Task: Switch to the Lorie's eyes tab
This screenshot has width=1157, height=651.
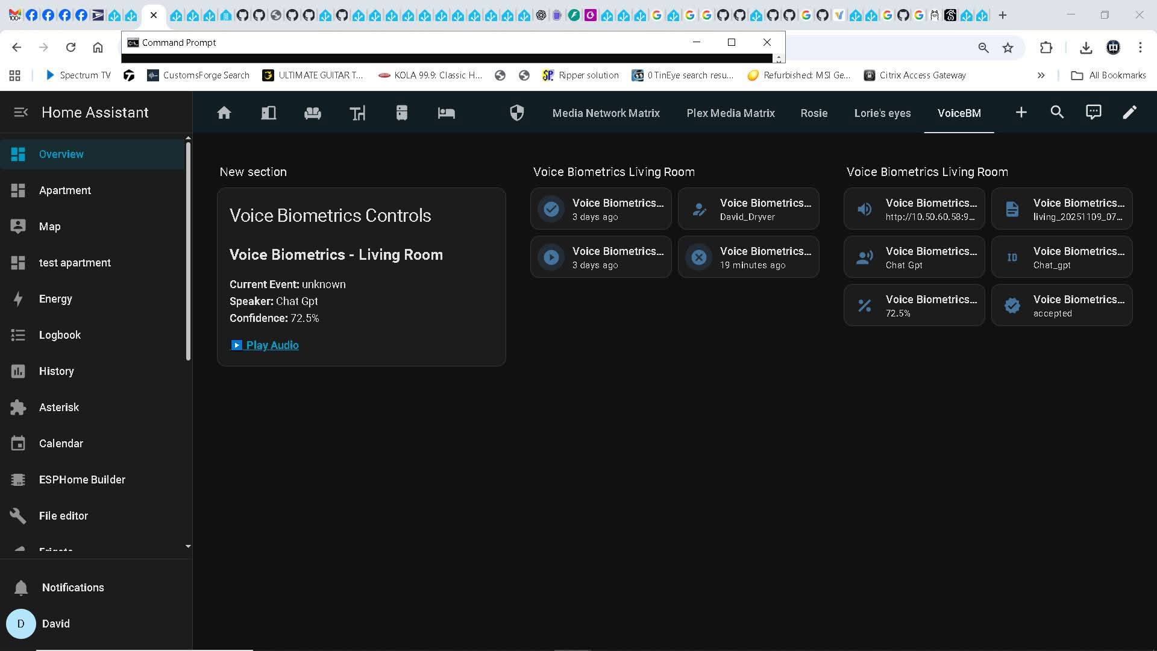Action: point(882,113)
